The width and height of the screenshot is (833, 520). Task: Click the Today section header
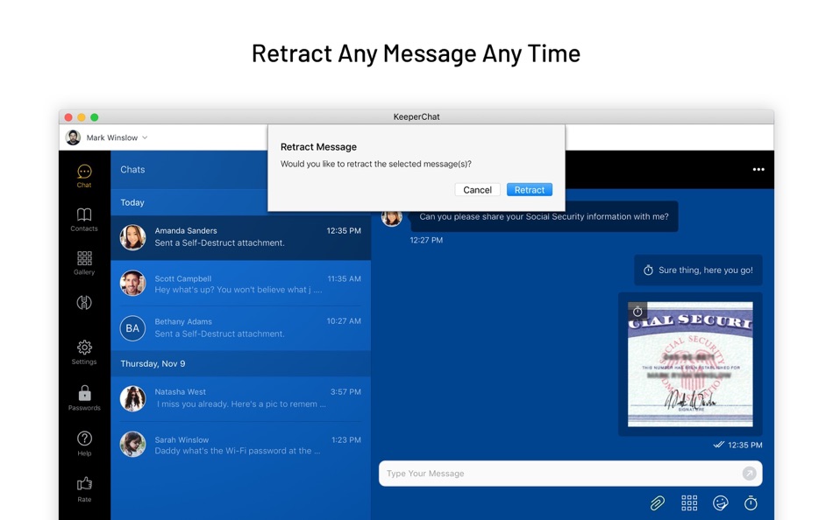pos(132,203)
